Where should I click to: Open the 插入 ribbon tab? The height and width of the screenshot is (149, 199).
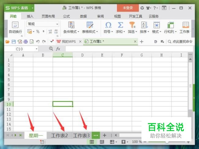click(30, 16)
